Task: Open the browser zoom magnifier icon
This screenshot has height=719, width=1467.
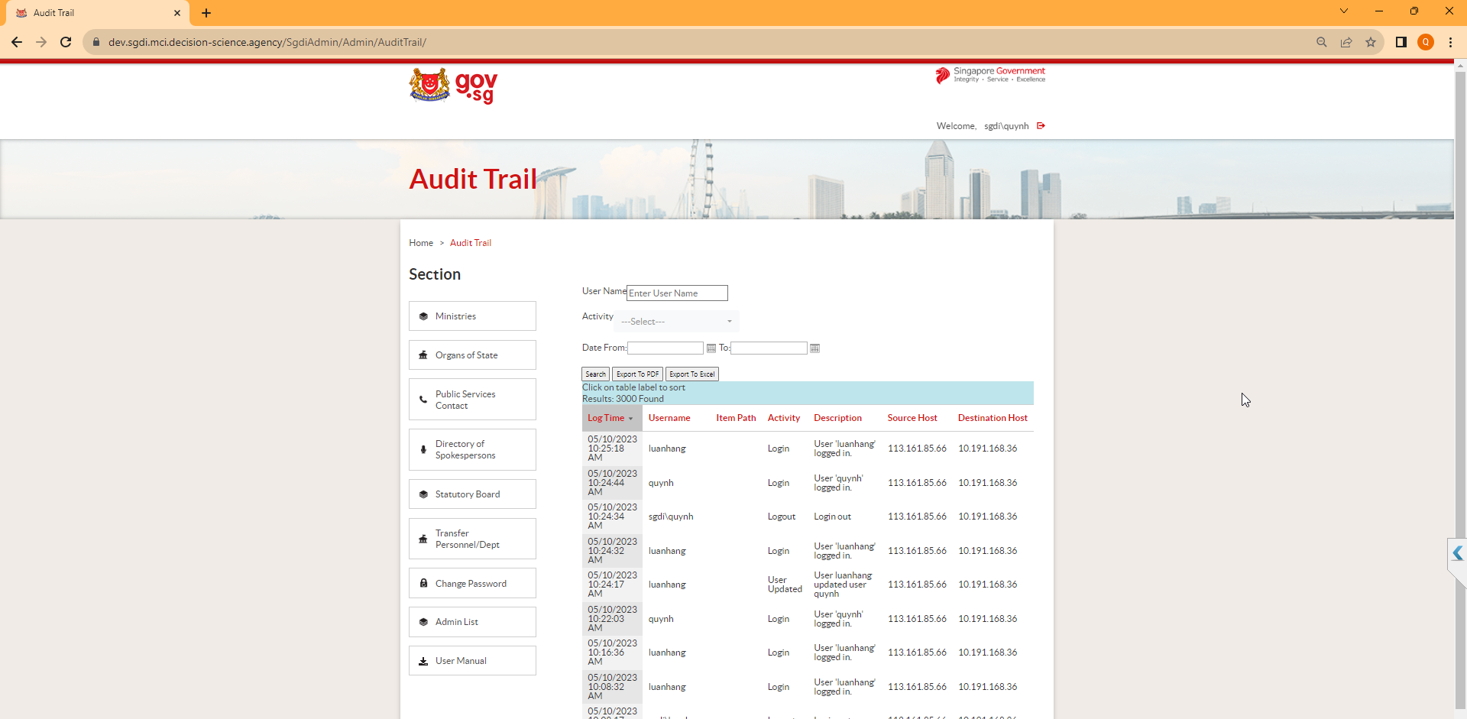Action: click(1321, 42)
